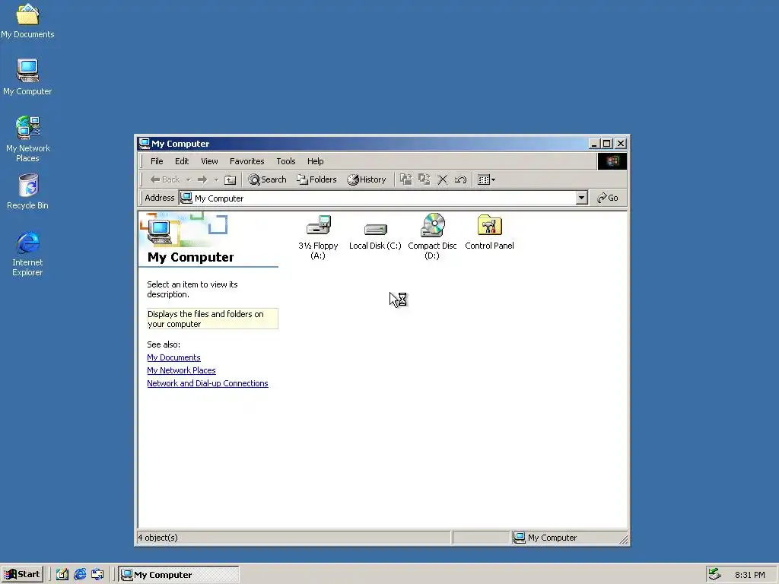779x584 pixels.
Task: Click the Move To toolbar icon
Action: (x=406, y=179)
